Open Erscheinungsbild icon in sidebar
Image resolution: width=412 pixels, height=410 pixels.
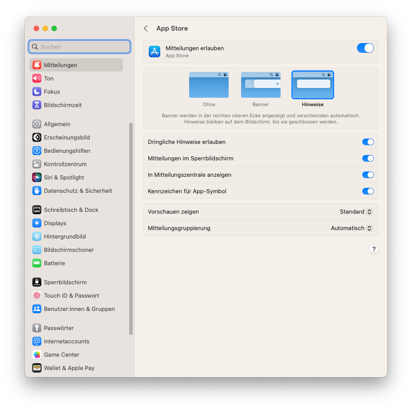[x=37, y=137]
